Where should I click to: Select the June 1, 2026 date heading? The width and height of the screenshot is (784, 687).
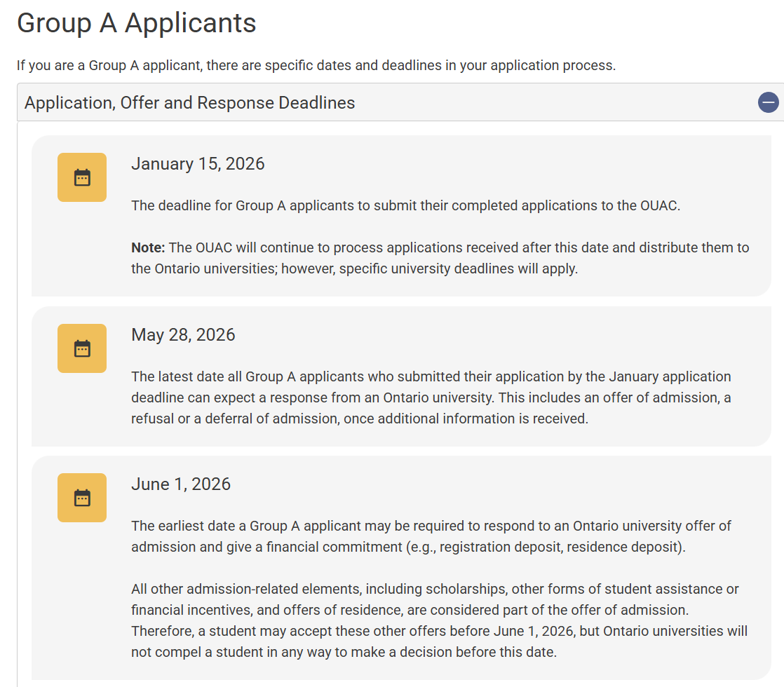pos(181,484)
